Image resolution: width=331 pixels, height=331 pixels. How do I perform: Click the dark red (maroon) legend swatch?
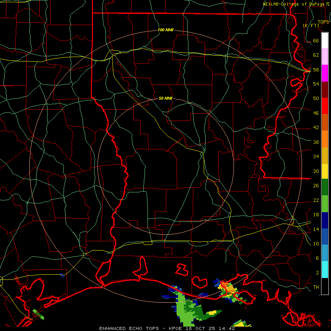tap(325, 90)
